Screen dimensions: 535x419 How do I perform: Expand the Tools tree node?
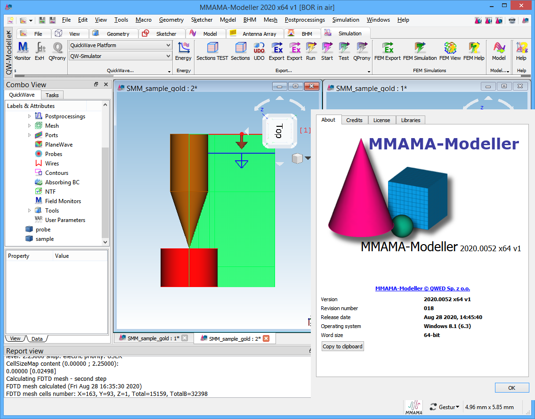point(29,211)
